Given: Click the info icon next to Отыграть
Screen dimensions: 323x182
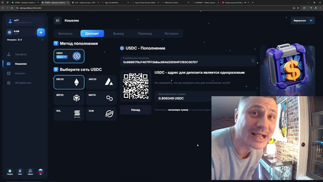Looking at the screenshot, I should point(42,40).
